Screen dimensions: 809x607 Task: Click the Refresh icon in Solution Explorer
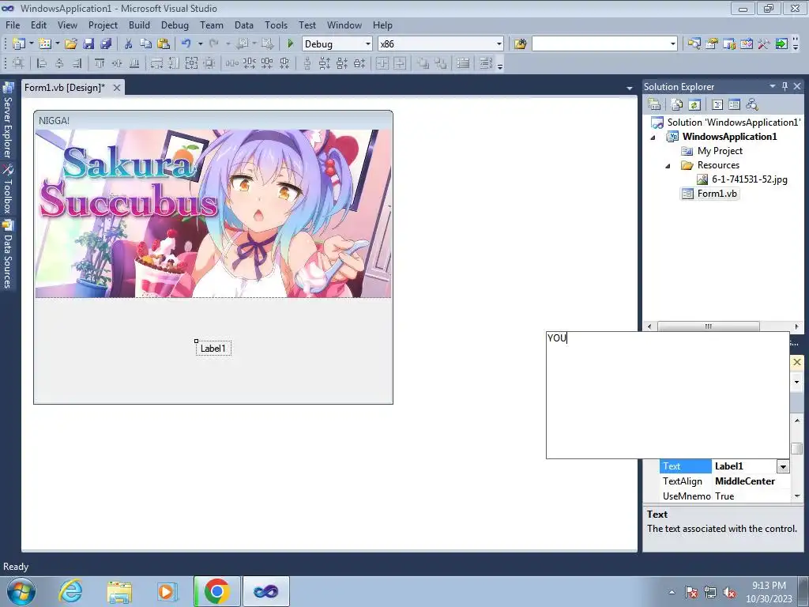tap(694, 105)
